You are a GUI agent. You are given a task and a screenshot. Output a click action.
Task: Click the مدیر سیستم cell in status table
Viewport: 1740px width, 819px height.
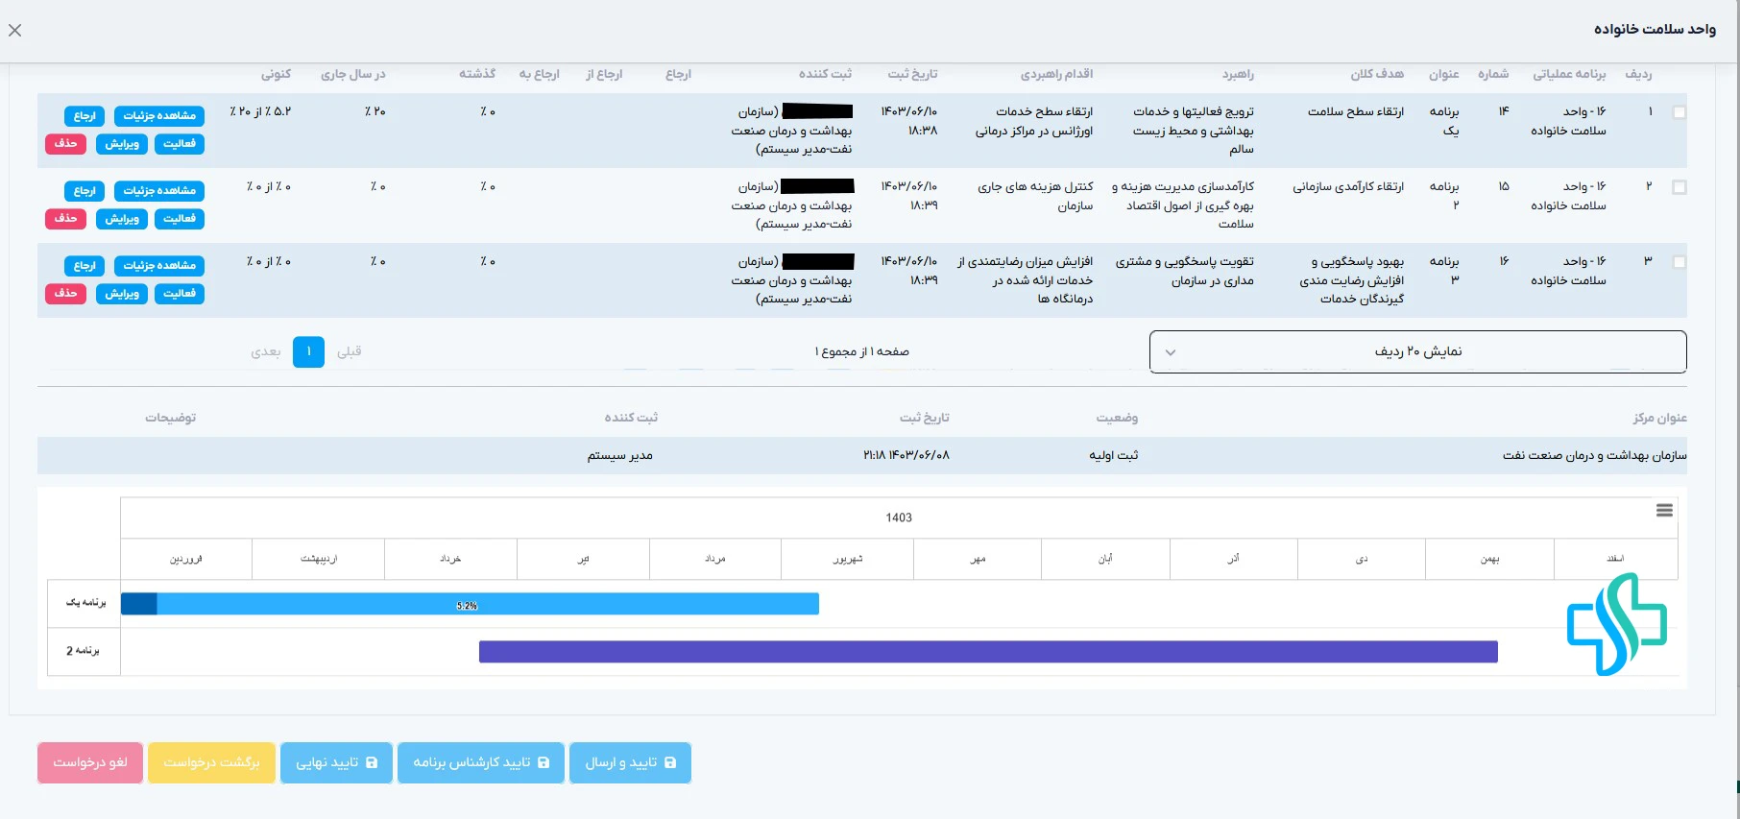click(x=620, y=455)
